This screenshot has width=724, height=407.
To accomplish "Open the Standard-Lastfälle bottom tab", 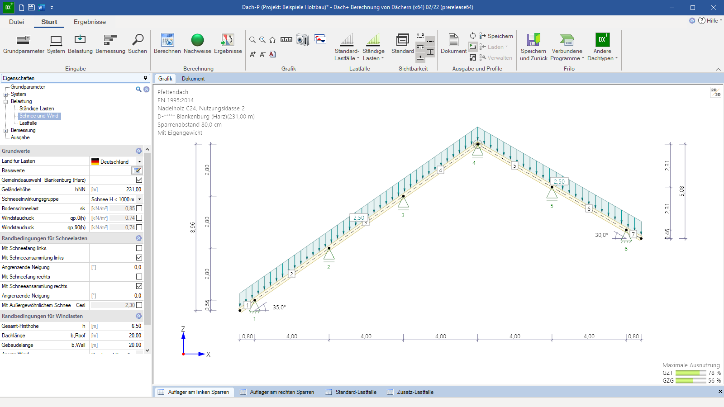I will pos(351,392).
